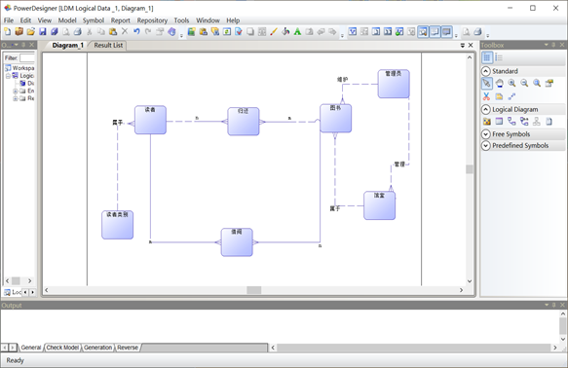Select the Note tool in Toolbox
The height and width of the screenshot is (368, 568).
(499, 96)
